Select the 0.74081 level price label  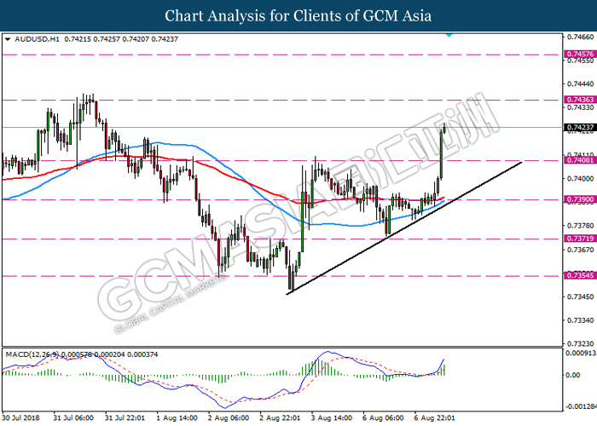point(580,160)
